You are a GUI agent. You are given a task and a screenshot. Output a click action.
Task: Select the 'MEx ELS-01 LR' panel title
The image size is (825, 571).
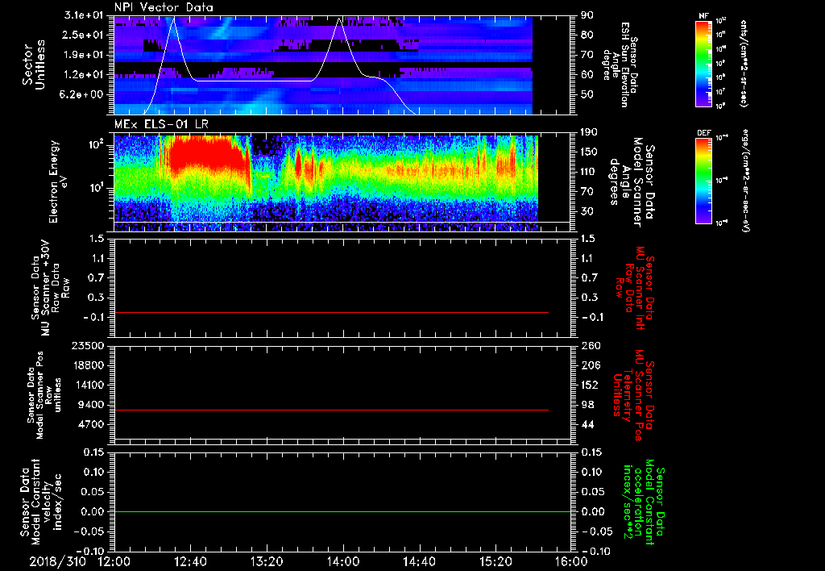point(161,124)
